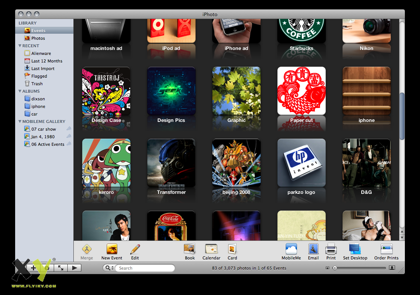Click the scrollbar up arrow
This screenshot has height=295, width=420.
(402, 231)
